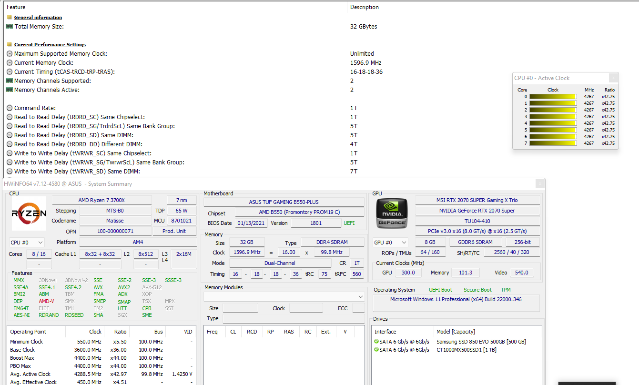Click the VID column header

[188, 332]
